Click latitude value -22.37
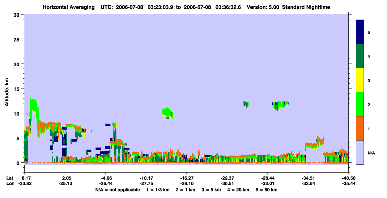This screenshot has height=198, width=387. [227, 178]
